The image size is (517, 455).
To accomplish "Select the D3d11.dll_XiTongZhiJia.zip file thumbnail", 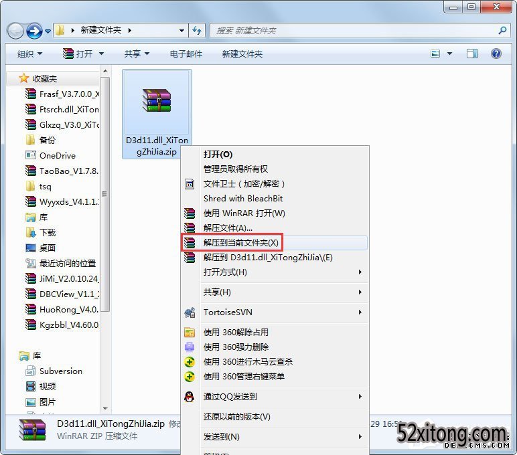I will click(x=157, y=114).
